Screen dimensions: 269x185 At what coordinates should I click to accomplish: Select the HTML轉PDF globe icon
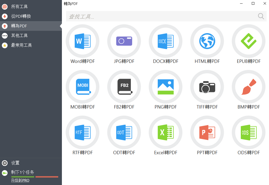click(x=207, y=41)
